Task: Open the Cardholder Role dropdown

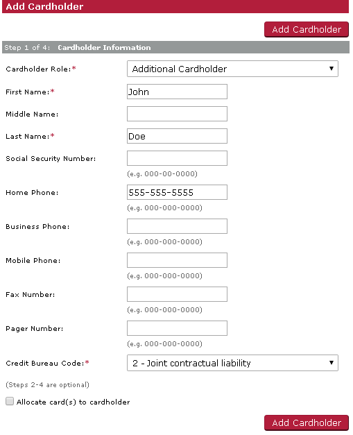Action: pos(232,69)
